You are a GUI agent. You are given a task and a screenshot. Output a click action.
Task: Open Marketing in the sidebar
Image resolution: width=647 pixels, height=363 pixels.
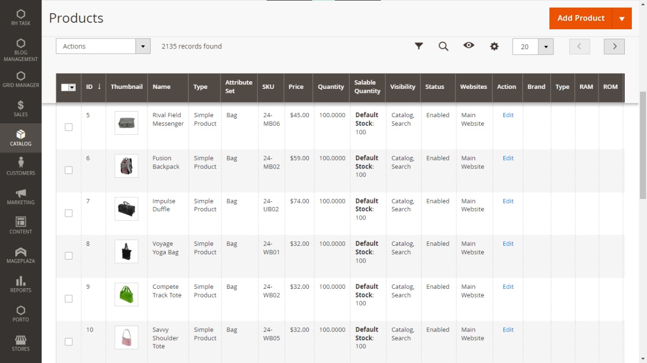(21, 196)
